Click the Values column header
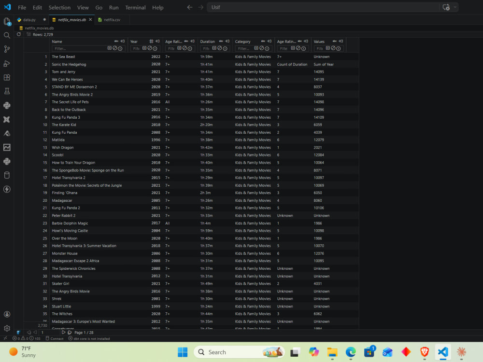 click(x=319, y=42)
